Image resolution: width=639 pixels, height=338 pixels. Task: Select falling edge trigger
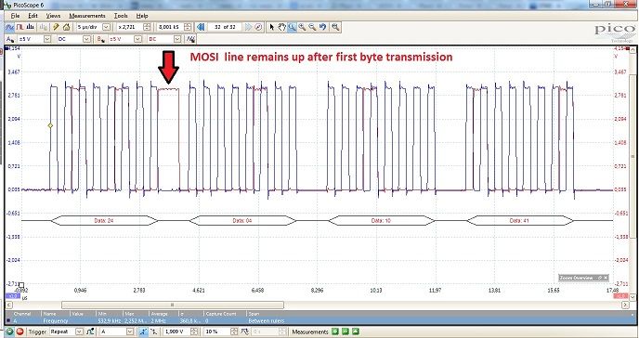(153, 331)
